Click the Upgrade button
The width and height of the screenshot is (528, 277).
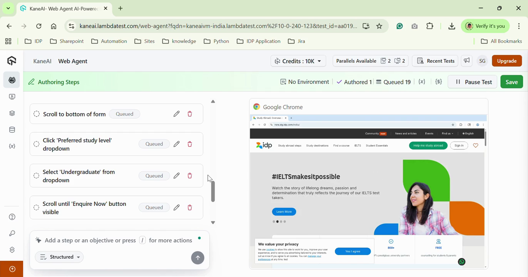tap(507, 61)
